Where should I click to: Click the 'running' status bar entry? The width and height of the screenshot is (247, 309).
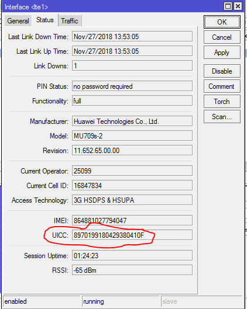click(x=121, y=301)
